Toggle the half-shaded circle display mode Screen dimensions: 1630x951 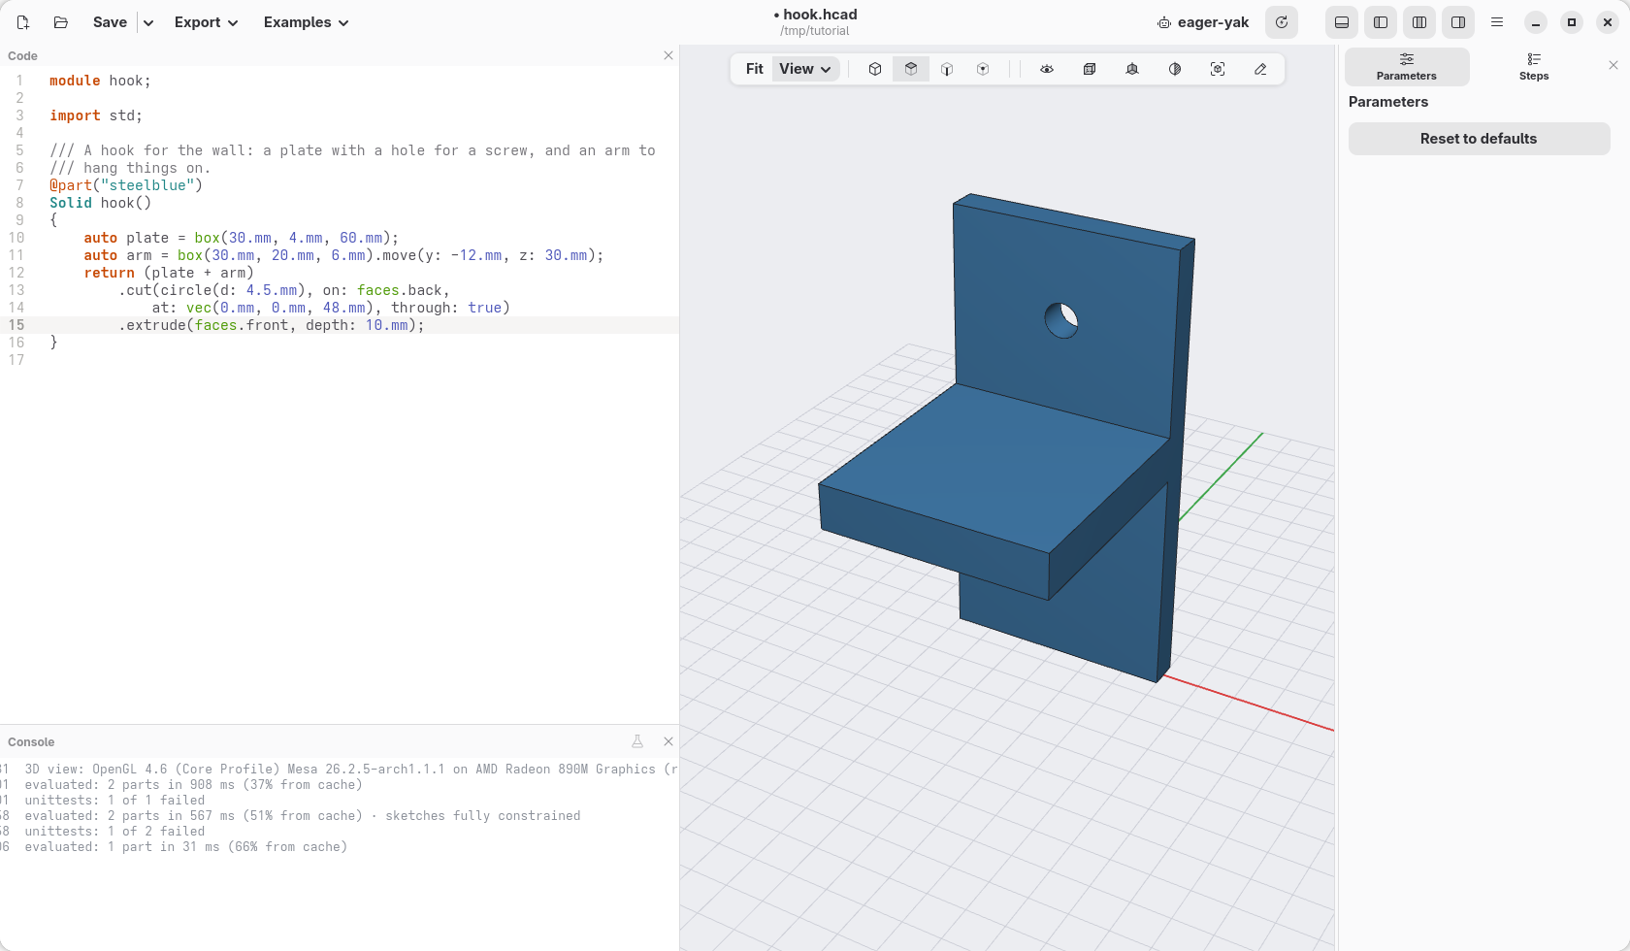1175,69
